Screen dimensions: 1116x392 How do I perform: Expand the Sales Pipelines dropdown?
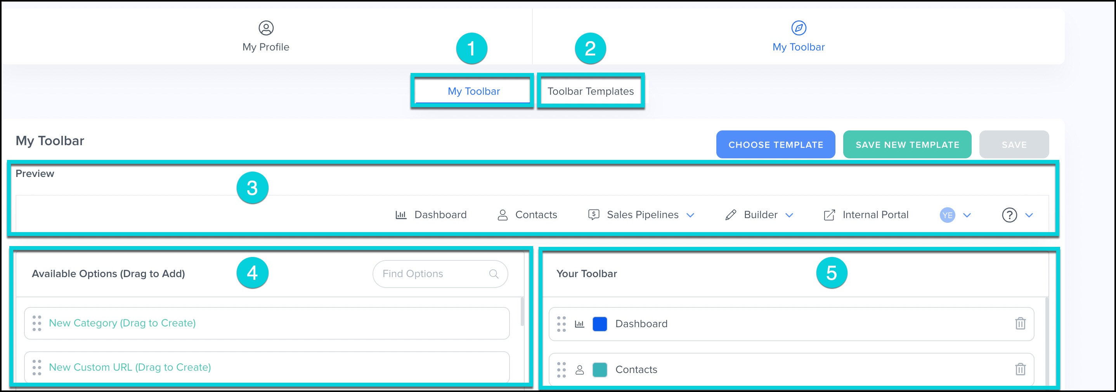coord(690,215)
